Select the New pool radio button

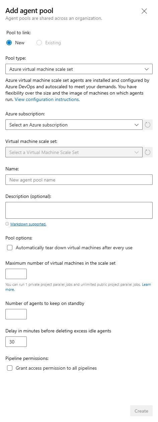(9, 43)
